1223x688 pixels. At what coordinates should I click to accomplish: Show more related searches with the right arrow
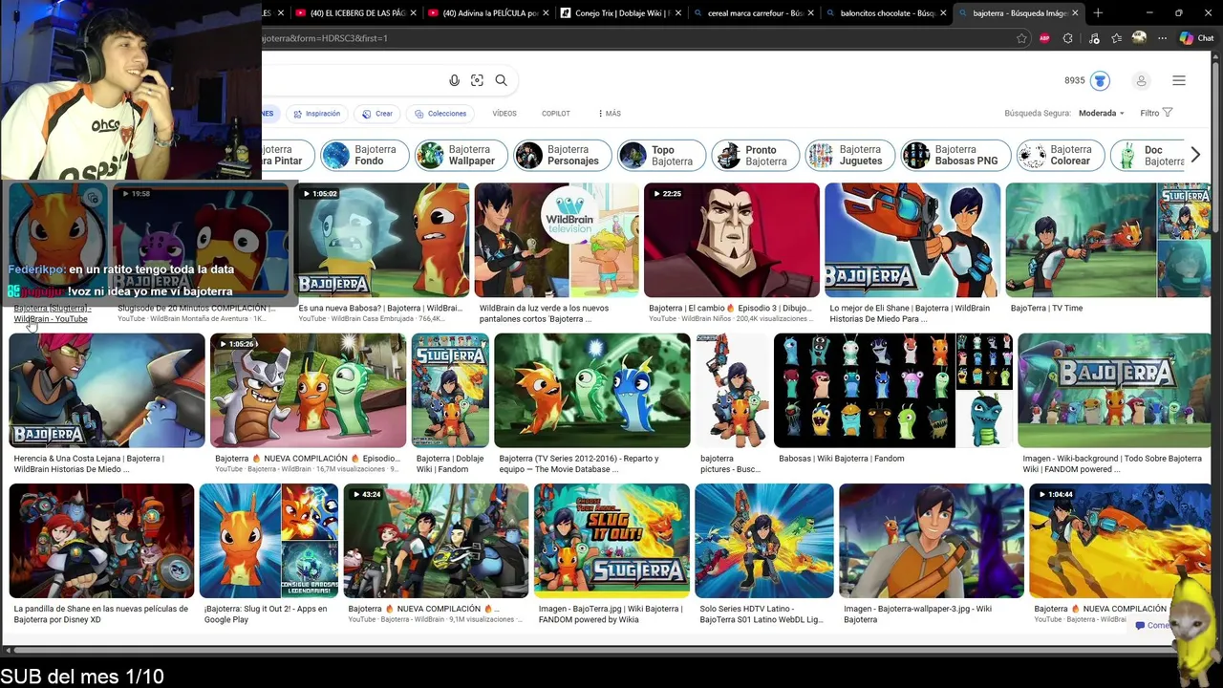pyautogui.click(x=1195, y=155)
